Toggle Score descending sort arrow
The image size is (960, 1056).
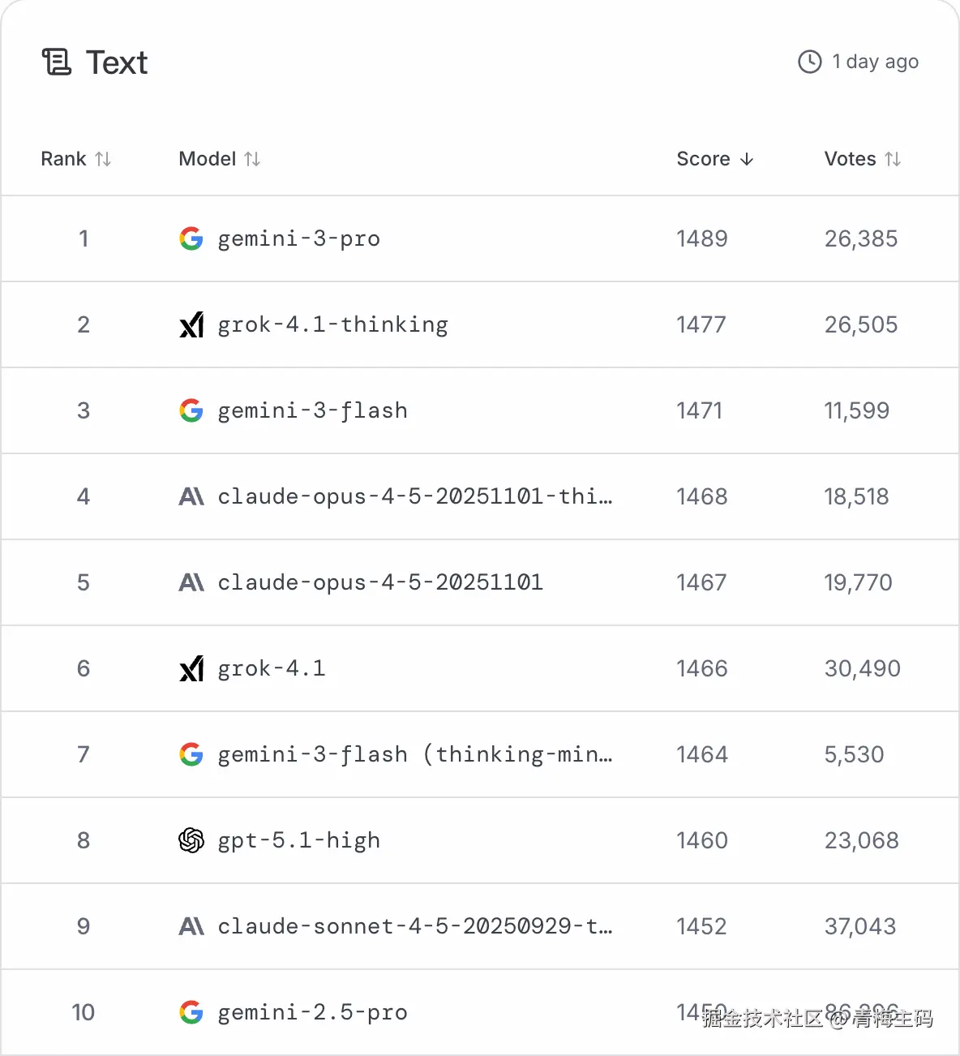pos(747,159)
